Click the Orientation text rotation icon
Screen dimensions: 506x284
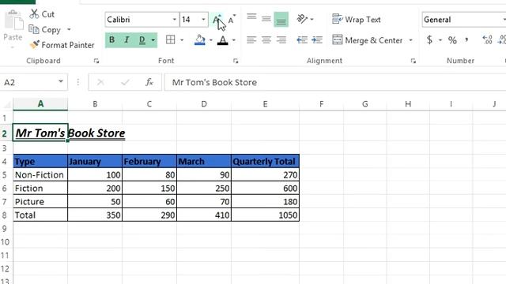[x=302, y=19]
